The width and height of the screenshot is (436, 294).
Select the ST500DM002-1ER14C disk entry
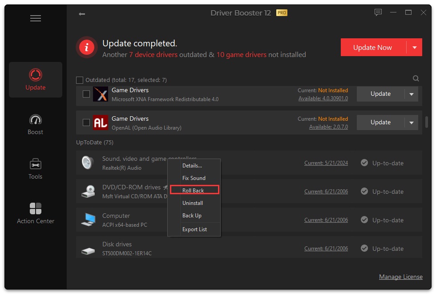[x=127, y=253]
